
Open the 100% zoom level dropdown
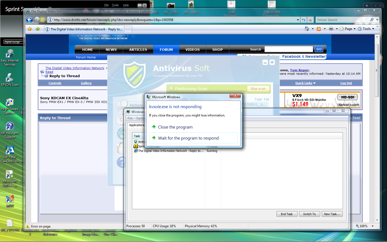tap(373, 226)
